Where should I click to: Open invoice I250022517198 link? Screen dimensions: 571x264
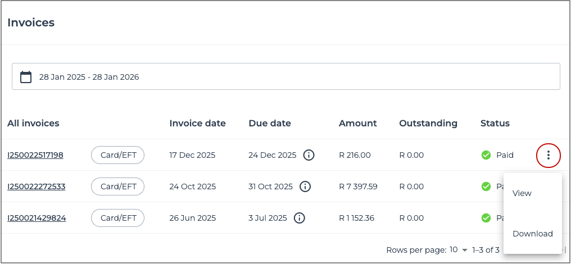(x=35, y=155)
